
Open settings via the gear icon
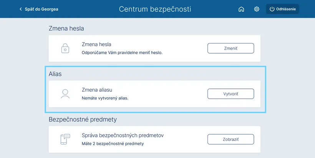coord(257,9)
